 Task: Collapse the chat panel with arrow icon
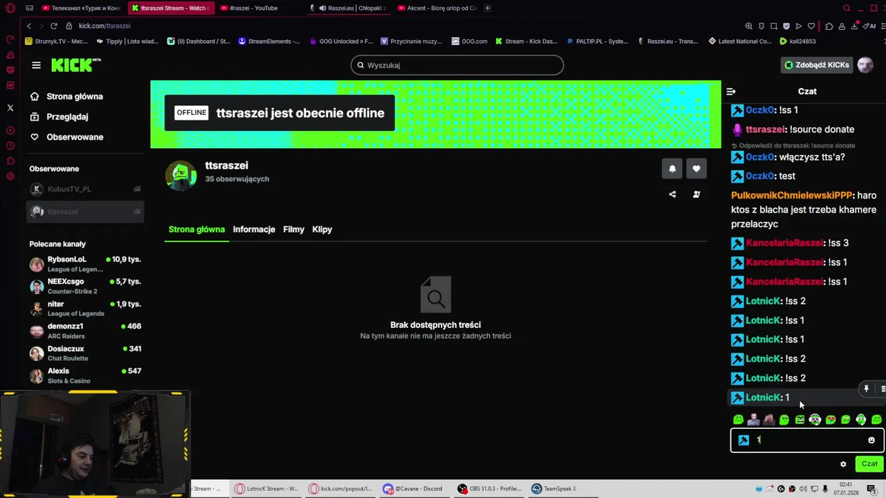pos(731,91)
